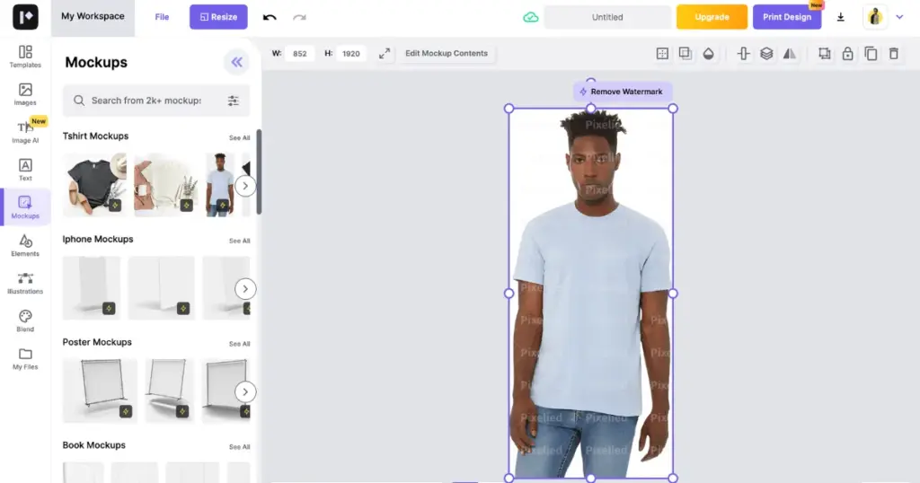Open the Image AI tool

point(25,132)
